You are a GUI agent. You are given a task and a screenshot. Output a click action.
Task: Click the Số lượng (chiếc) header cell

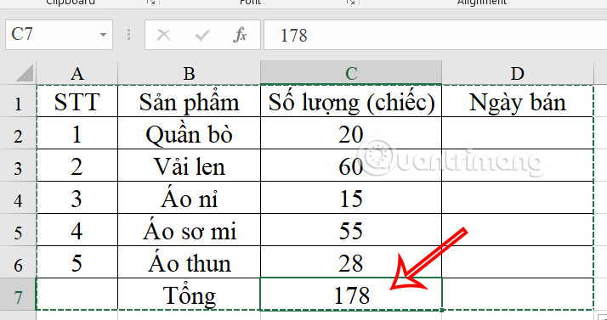(351, 101)
